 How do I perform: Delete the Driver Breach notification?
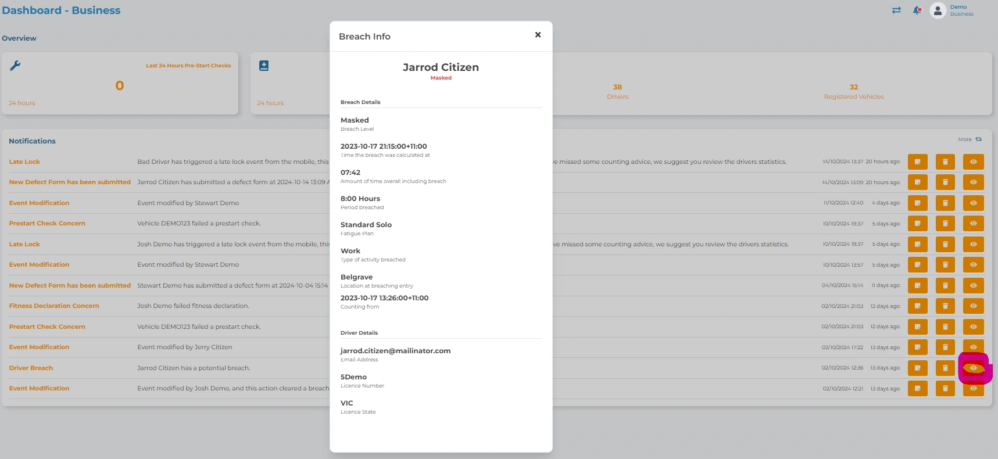pos(946,368)
